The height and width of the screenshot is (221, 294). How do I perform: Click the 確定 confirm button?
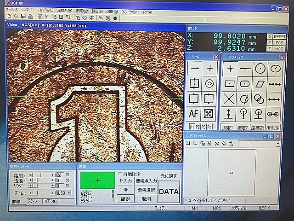pos(125,199)
